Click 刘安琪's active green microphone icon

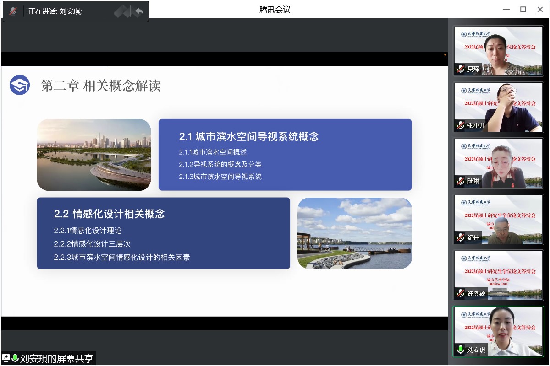(460, 350)
